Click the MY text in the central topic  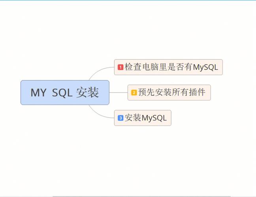(x=39, y=93)
